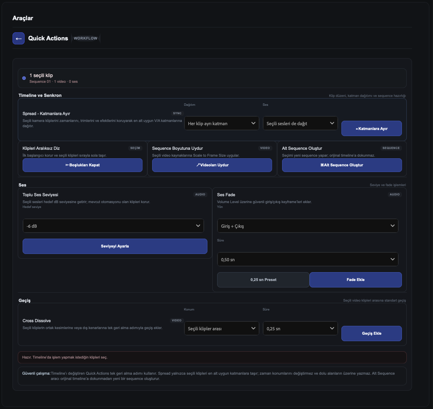Viewport: 433px width, 409px height.
Task: Open the 'Seçili klipler arası' location dropdown
Action: point(222,328)
